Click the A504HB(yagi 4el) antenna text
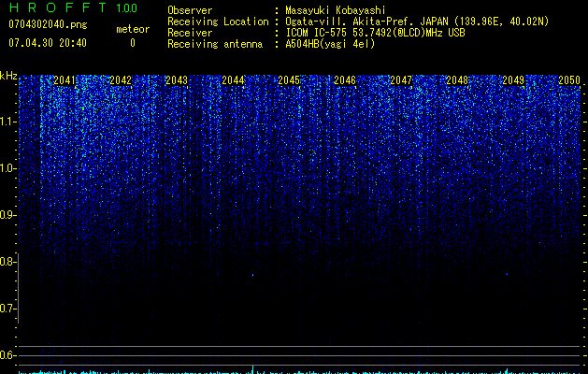Image resolution: width=588 pixels, height=374 pixels. click(330, 44)
